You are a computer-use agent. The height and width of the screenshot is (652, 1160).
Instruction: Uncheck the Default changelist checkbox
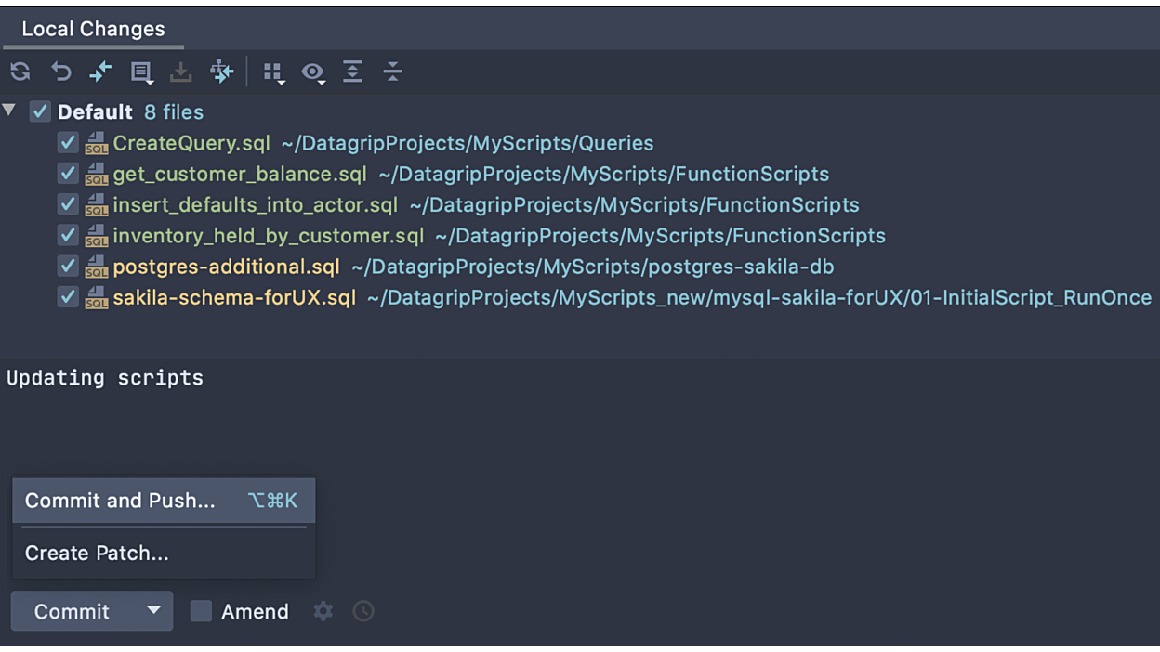[40, 111]
